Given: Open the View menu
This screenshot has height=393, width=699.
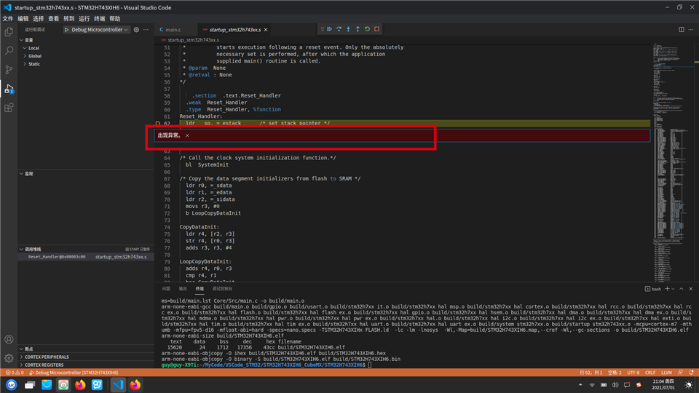Looking at the screenshot, I should click(x=53, y=19).
